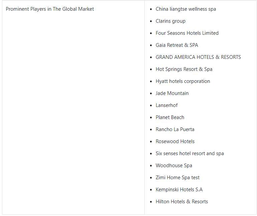Click 'Kempinski Hotels S.A' in the list
Viewport: 257px width, 216px height.
(x=179, y=190)
